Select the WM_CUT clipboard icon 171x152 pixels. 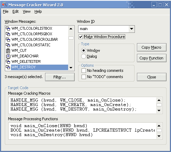pyautogui.click(x=8, y=50)
